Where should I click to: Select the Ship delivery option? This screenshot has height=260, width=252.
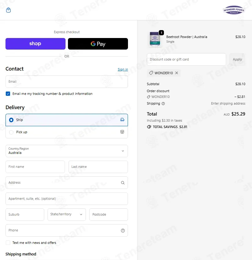point(67,120)
